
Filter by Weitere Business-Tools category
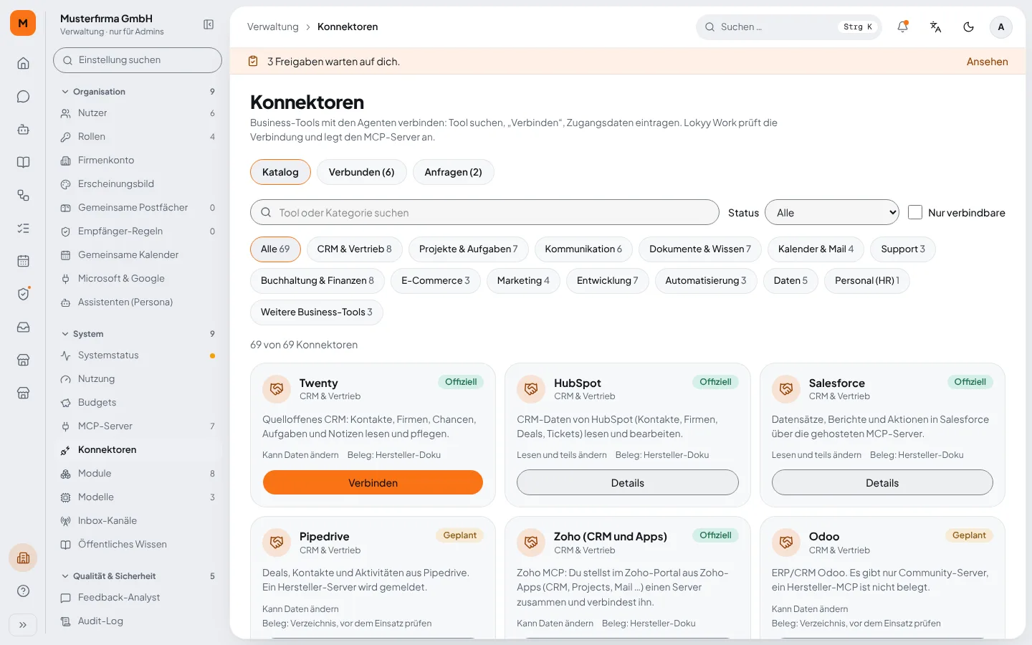pyautogui.click(x=317, y=312)
